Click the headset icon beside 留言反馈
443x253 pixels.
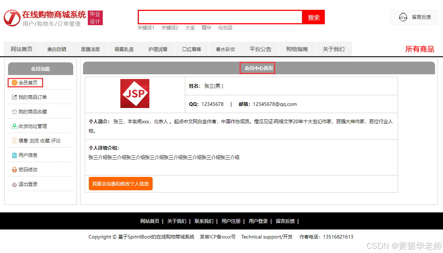(x=403, y=17)
